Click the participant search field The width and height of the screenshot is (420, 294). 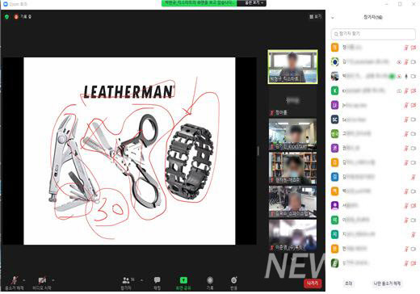pos(373,34)
